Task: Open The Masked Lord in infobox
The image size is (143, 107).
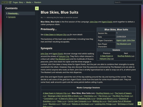Action: [124, 44]
